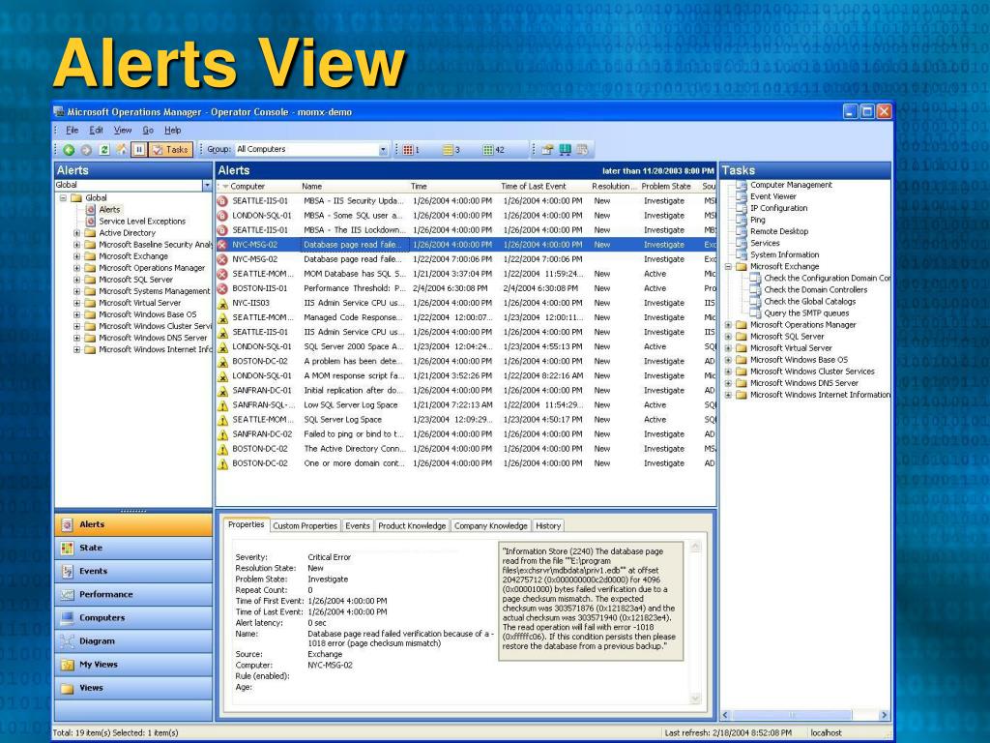Switch to Custom Properties tab
990x743 pixels.
pos(305,525)
